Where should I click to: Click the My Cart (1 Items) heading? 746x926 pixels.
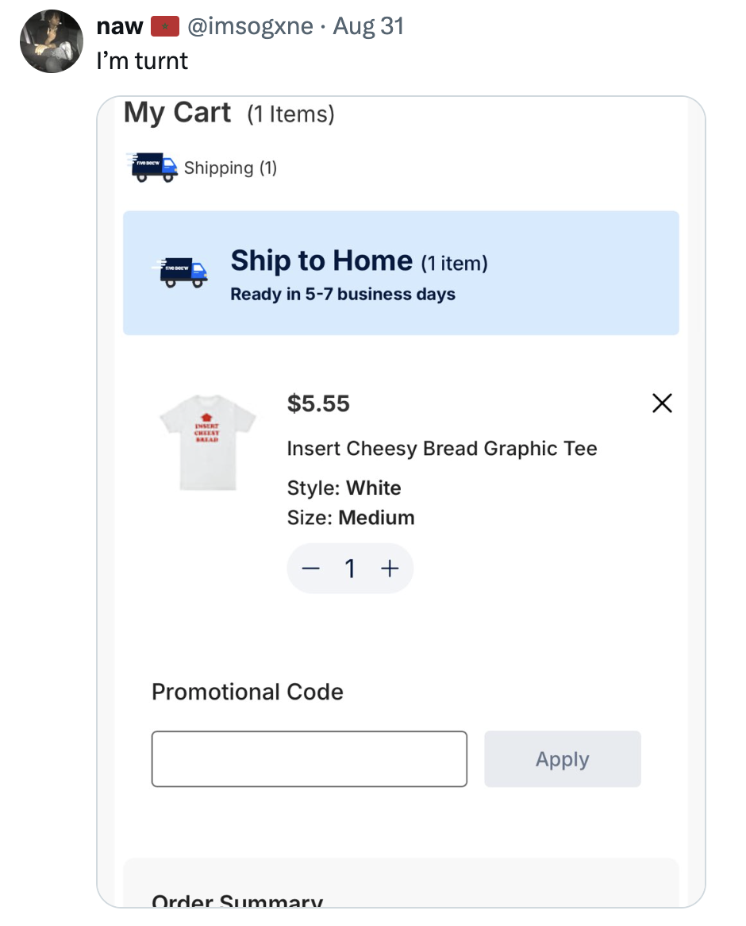(x=229, y=113)
